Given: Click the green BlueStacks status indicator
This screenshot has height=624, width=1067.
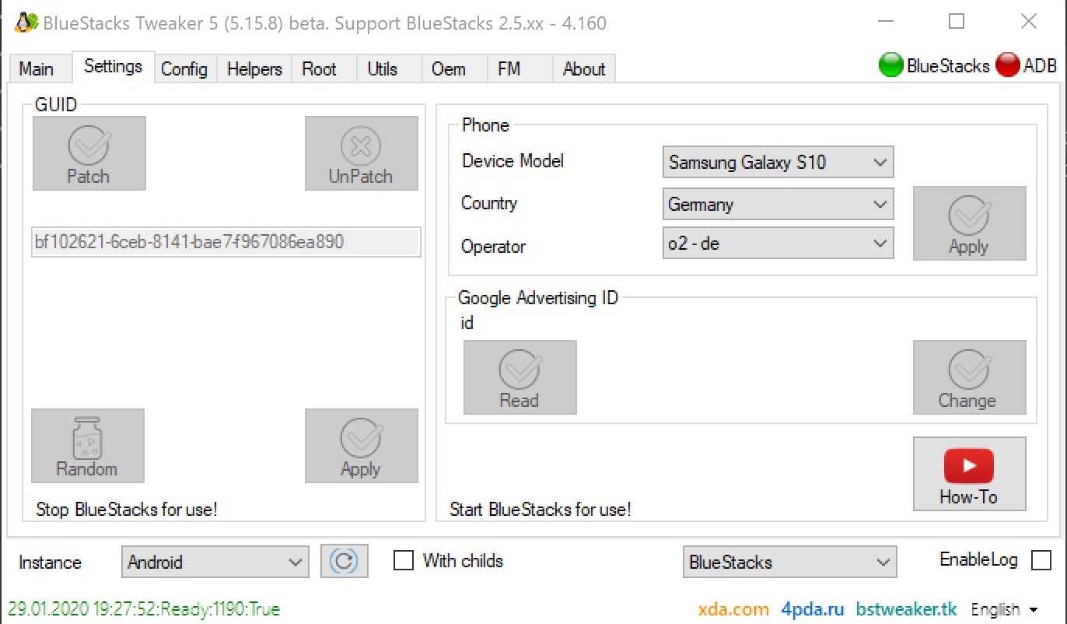Looking at the screenshot, I should click(890, 65).
